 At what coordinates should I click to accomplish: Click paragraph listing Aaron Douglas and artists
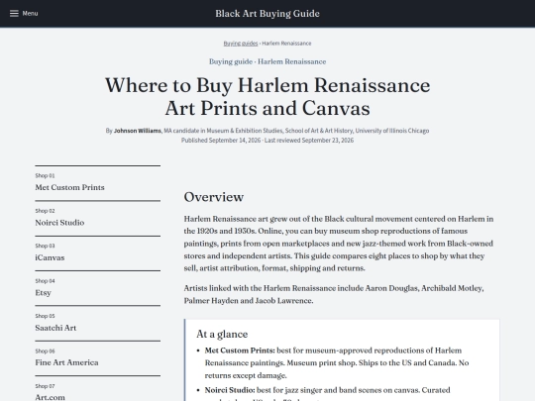(x=334, y=294)
